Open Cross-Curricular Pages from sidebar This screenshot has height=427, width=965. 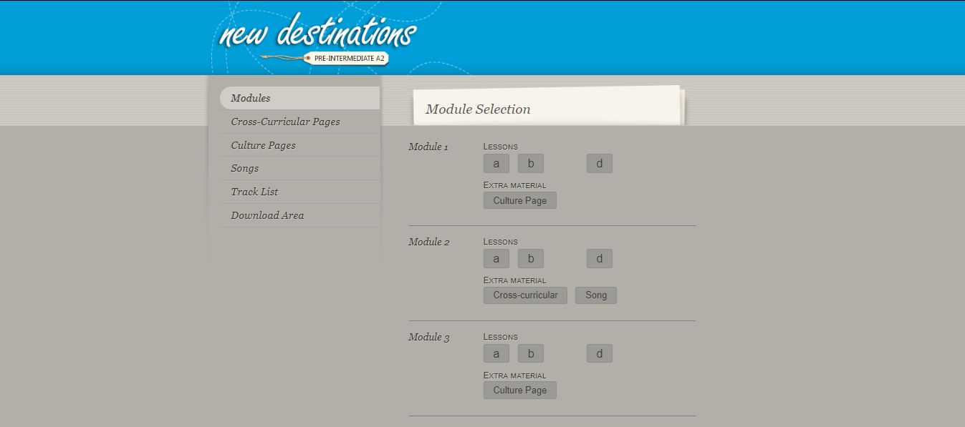coord(299,122)
